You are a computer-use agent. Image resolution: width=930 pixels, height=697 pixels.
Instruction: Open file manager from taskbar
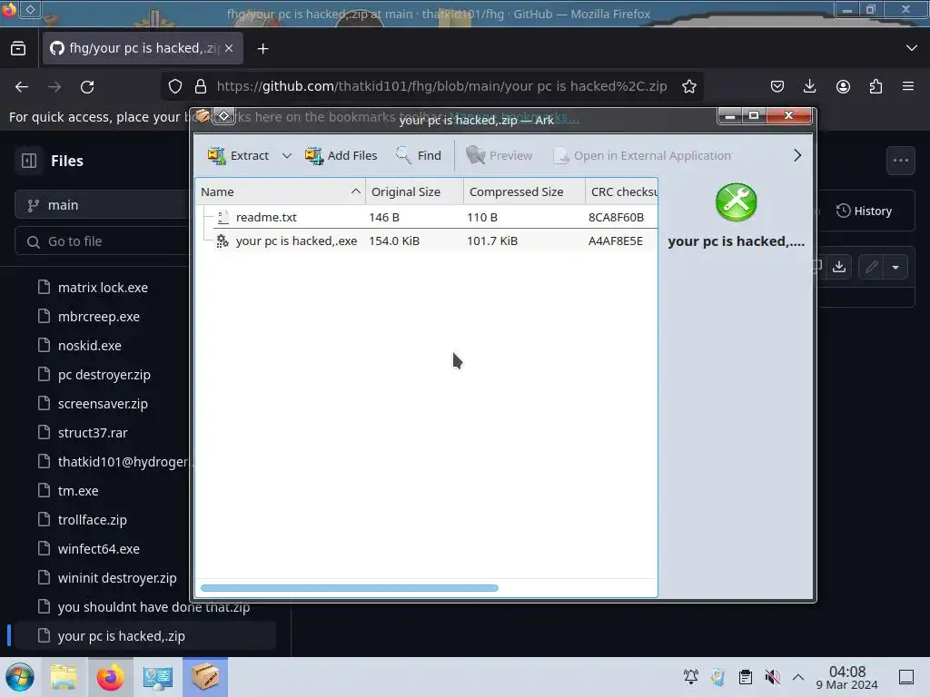point(64,677)
